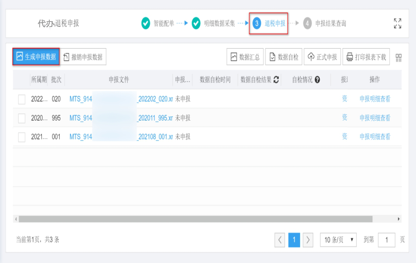
Task: Click the 数据自检 button
Action: (283, 57)
